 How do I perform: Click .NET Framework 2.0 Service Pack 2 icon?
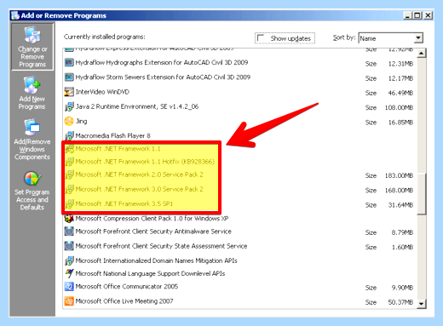[69, 174]
